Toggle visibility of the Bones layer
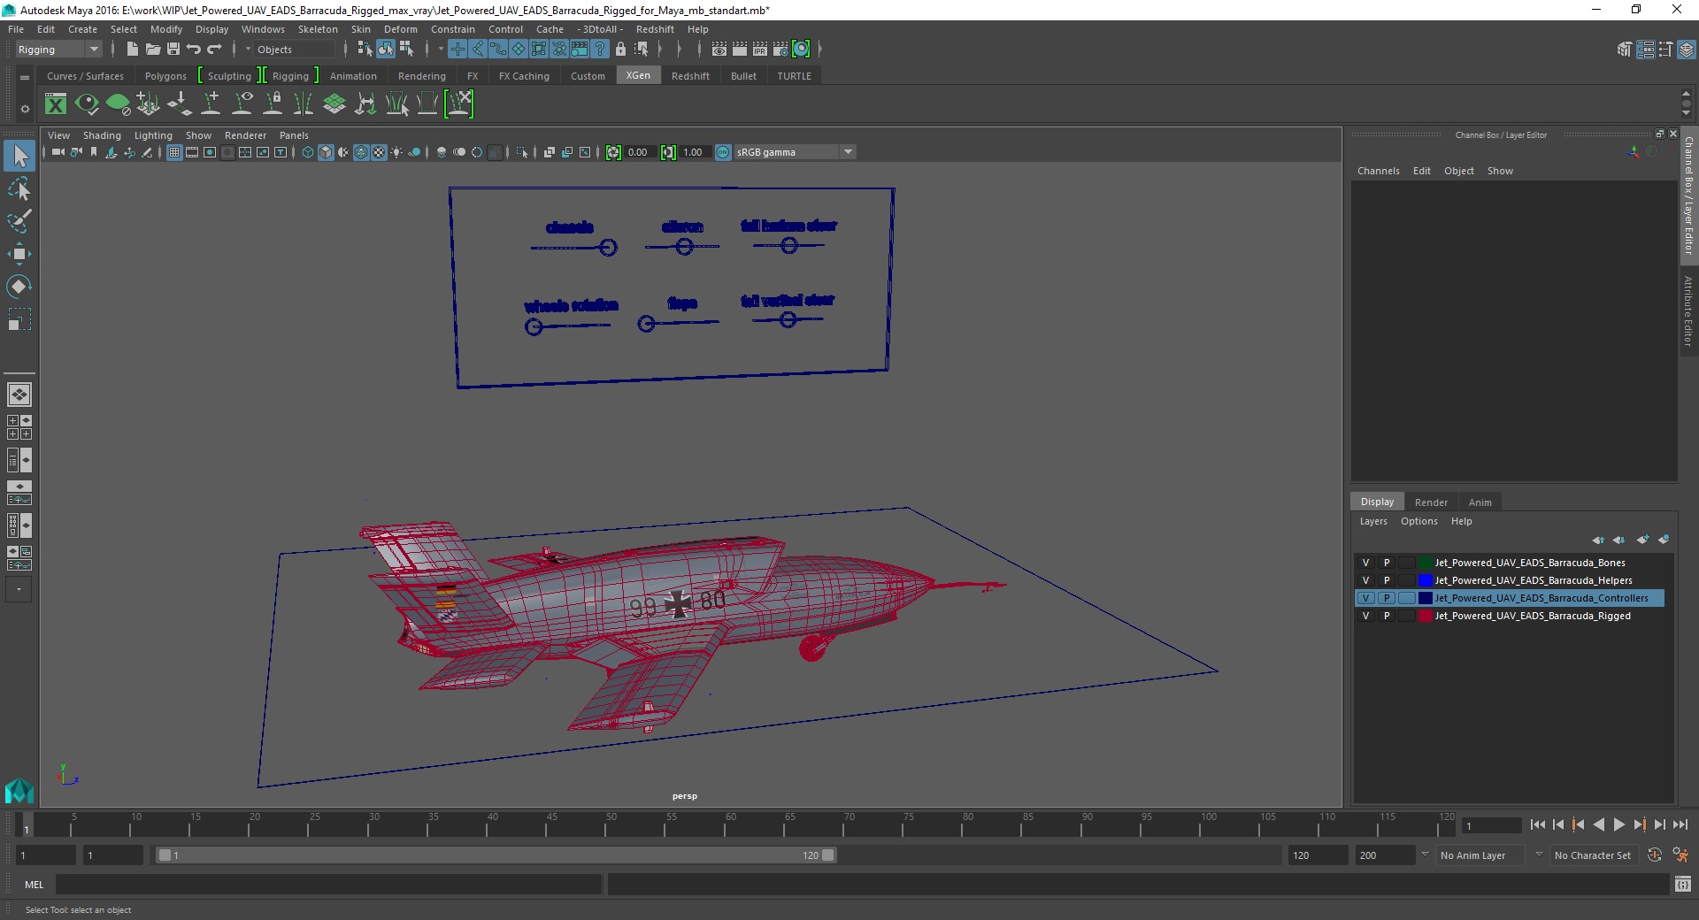 pyautogui.click(x=1365, y=563)
